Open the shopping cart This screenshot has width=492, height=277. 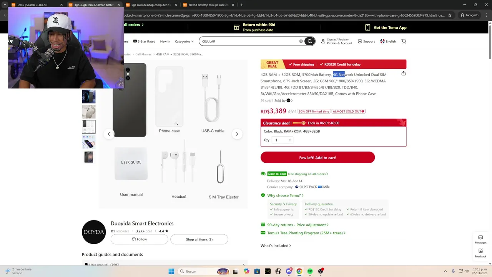tap(404, 41)
